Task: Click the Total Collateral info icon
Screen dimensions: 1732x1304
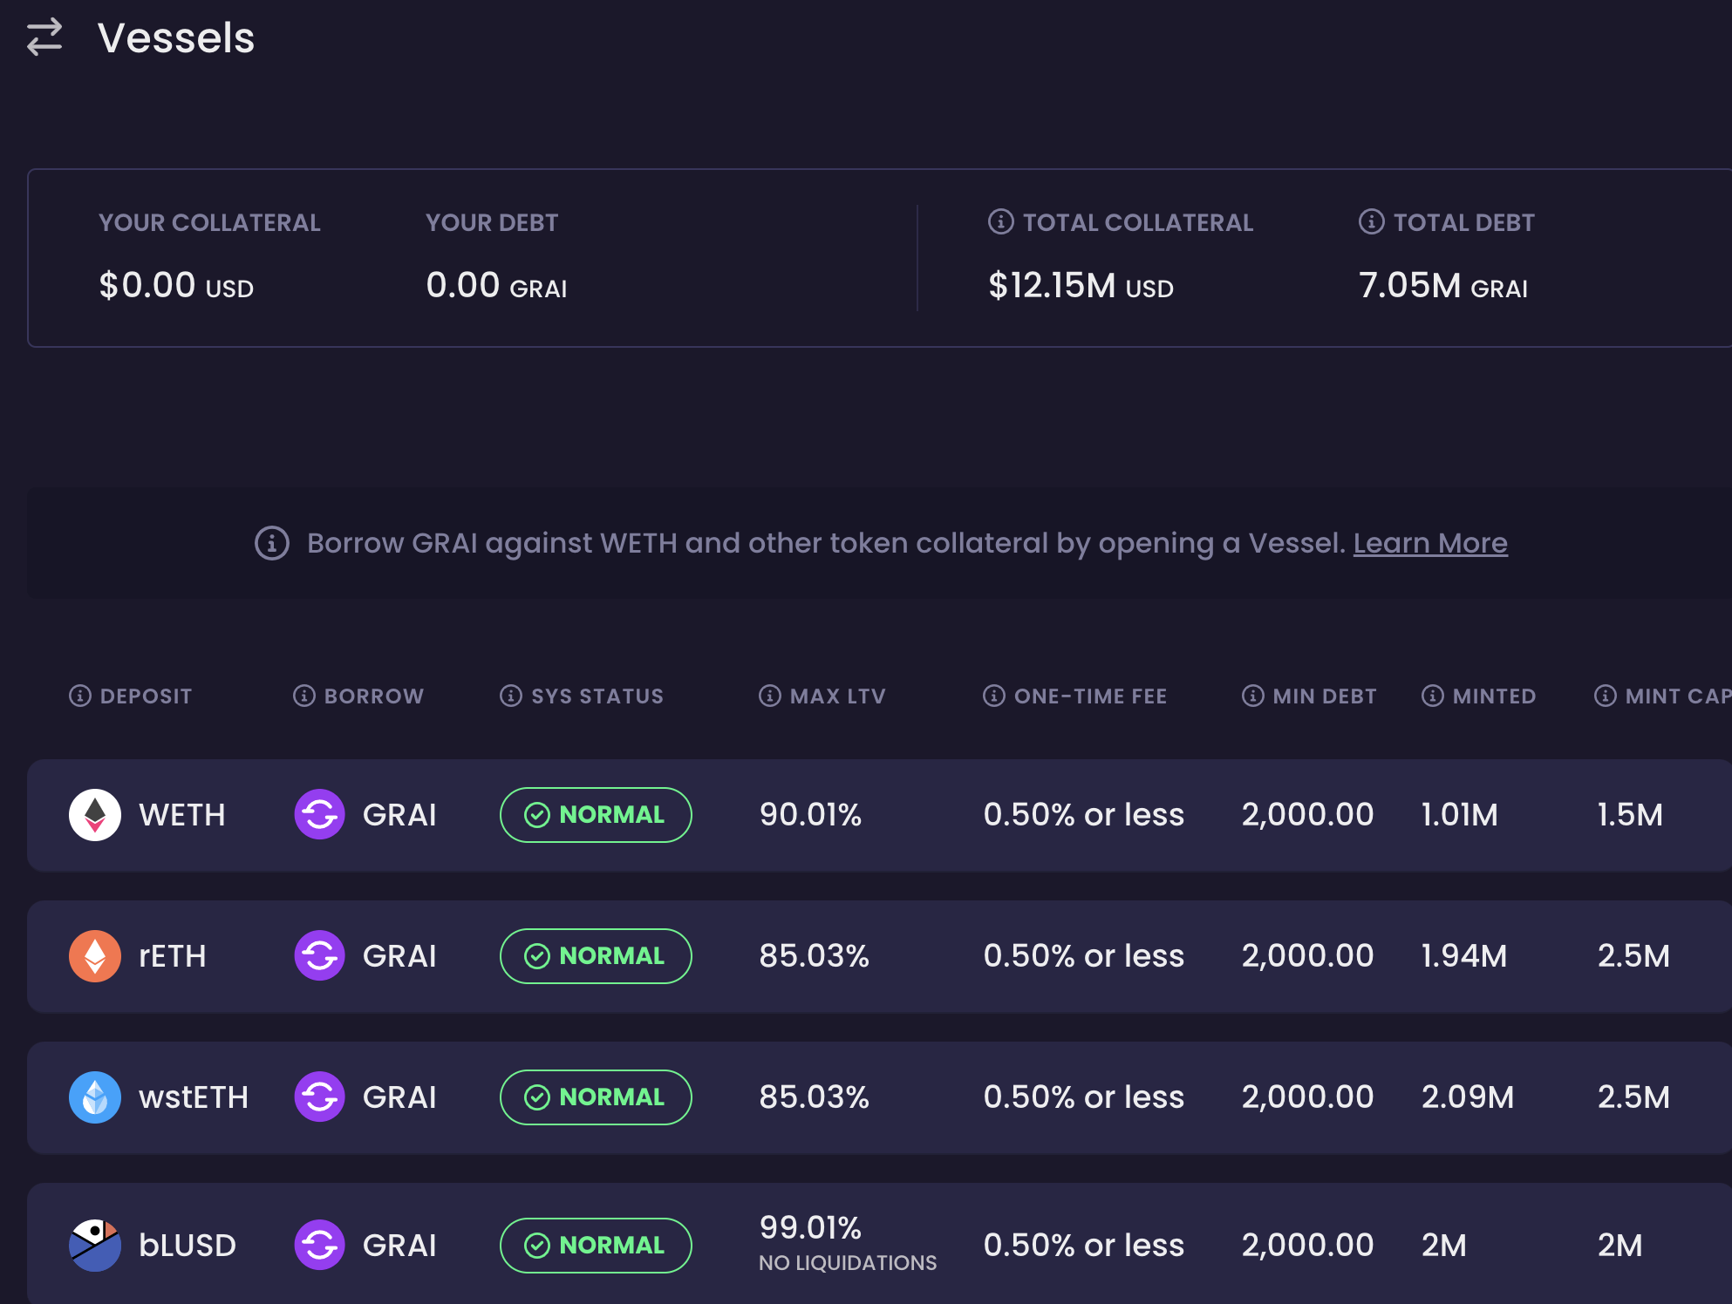Action: pos(1000,222)
